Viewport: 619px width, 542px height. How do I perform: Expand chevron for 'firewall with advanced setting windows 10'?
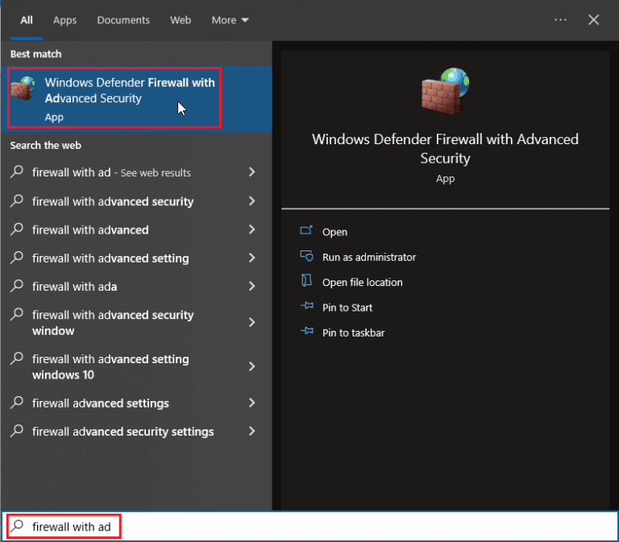coord(251,367)
